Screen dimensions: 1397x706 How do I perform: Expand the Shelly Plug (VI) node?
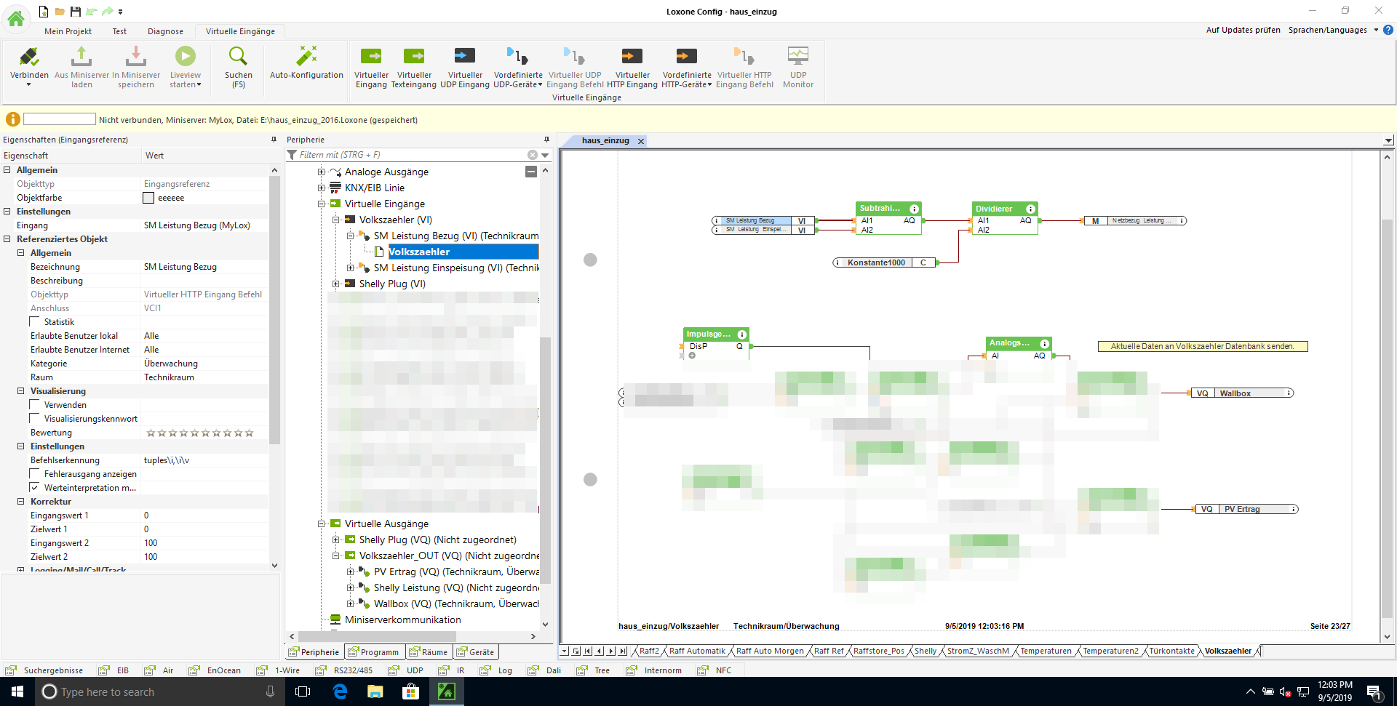(335, 284)
